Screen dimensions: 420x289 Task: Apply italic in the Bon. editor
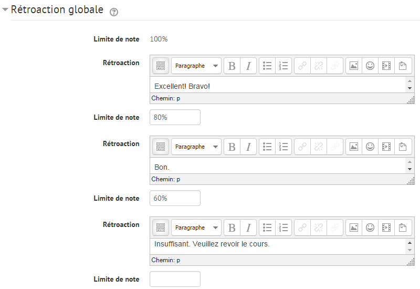click(248, 147)
